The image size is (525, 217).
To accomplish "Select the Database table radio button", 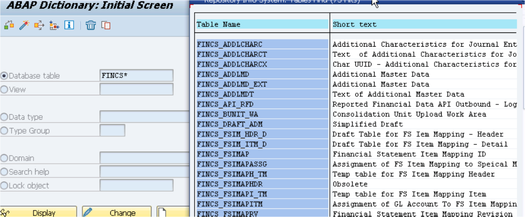I will point(5,76).
